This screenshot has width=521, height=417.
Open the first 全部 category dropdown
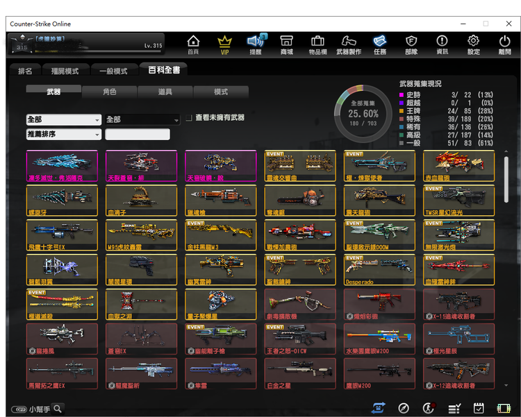(x=64, y=119)
